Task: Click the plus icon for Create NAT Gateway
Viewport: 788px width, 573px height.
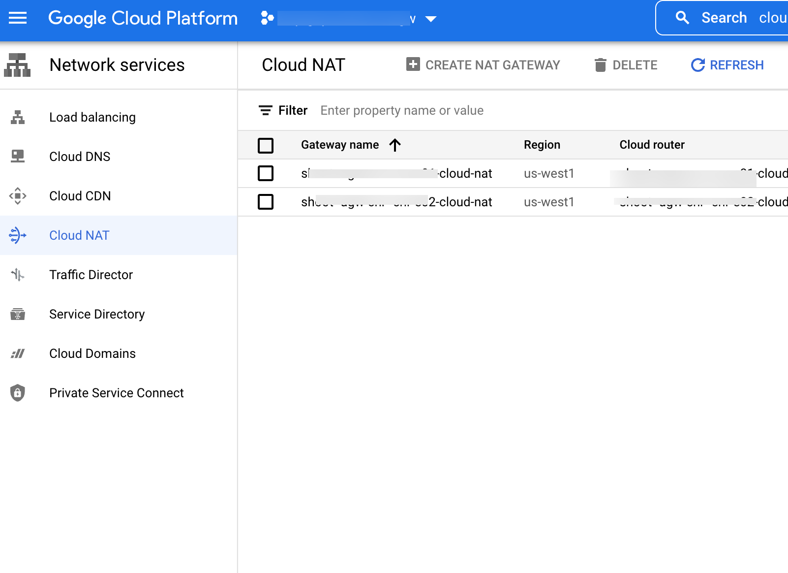Action: coord(413,64)
